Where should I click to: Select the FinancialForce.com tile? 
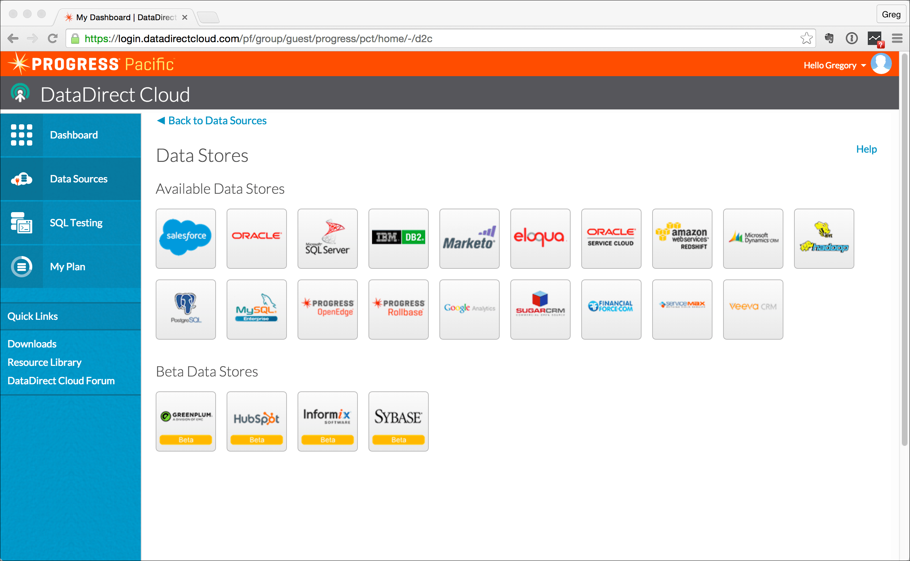(x=611, y=310)
